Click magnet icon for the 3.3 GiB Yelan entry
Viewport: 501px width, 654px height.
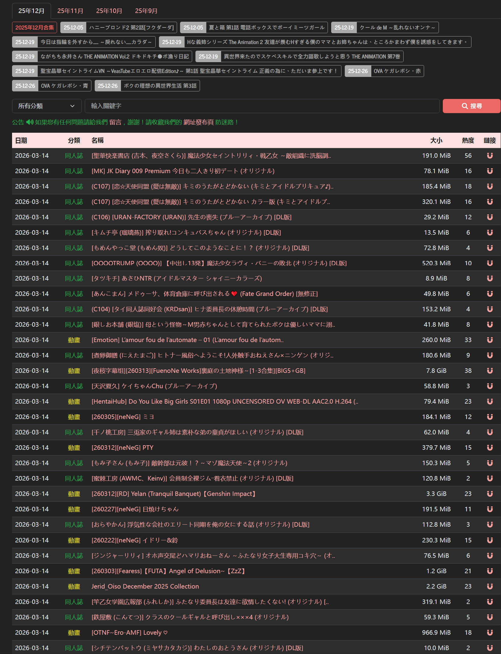490,494
